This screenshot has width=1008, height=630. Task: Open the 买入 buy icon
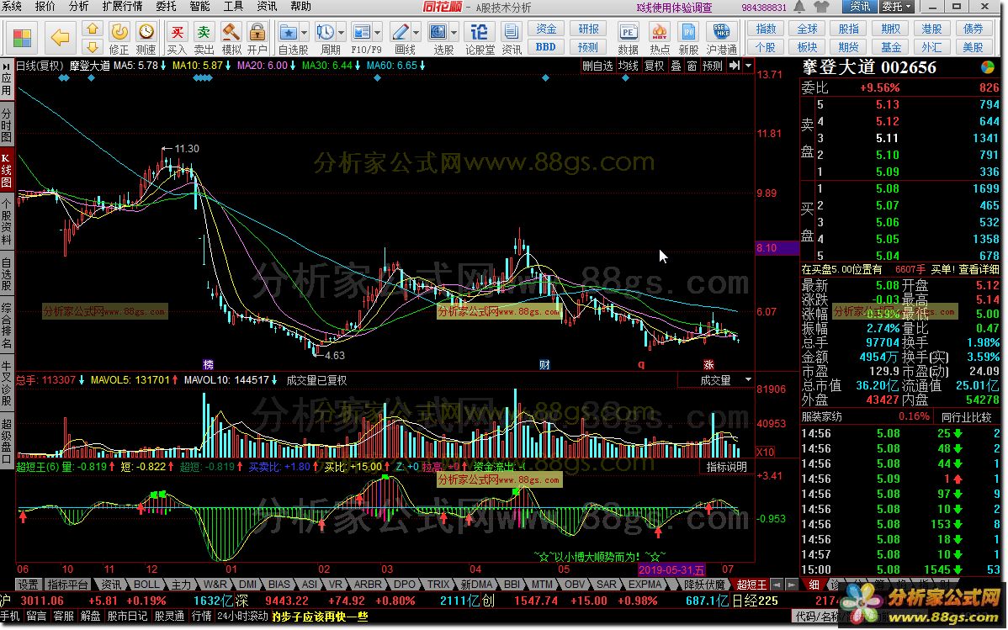pos(177,32)
